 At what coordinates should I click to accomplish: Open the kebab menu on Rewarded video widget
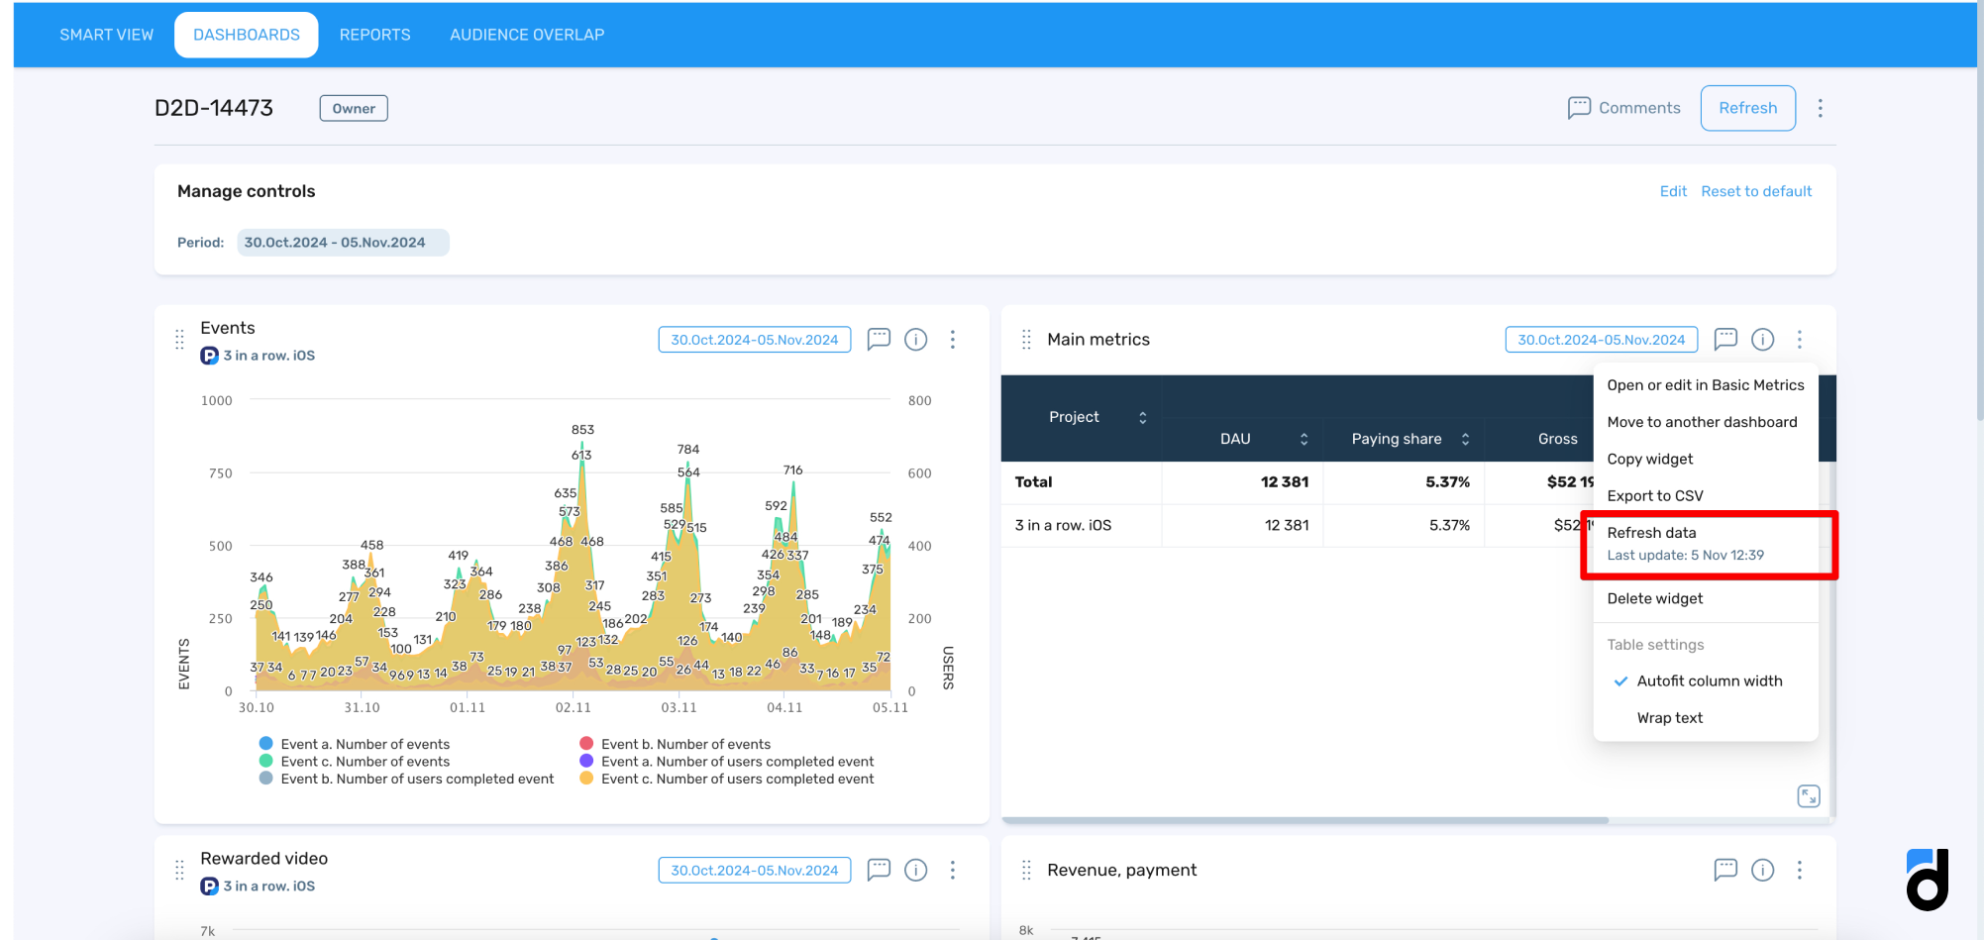click(x=953, y=870)
